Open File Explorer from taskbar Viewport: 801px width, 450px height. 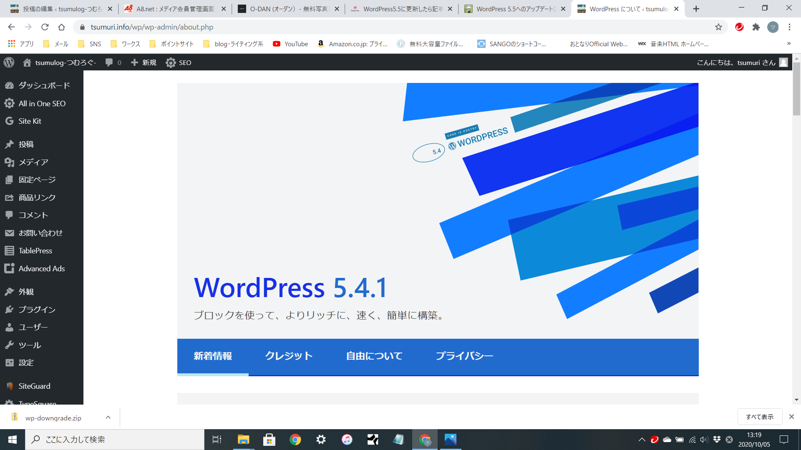coord(243,440)
